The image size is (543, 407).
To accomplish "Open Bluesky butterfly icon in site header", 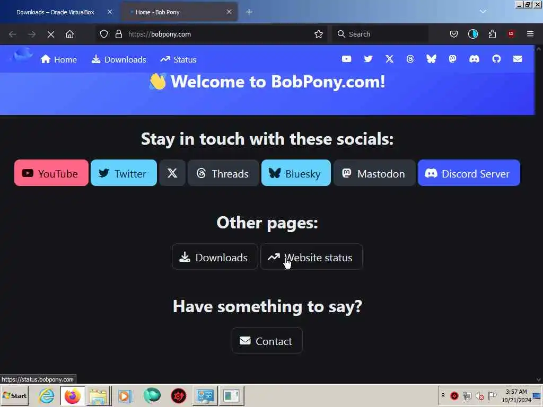I will [431, 59].
